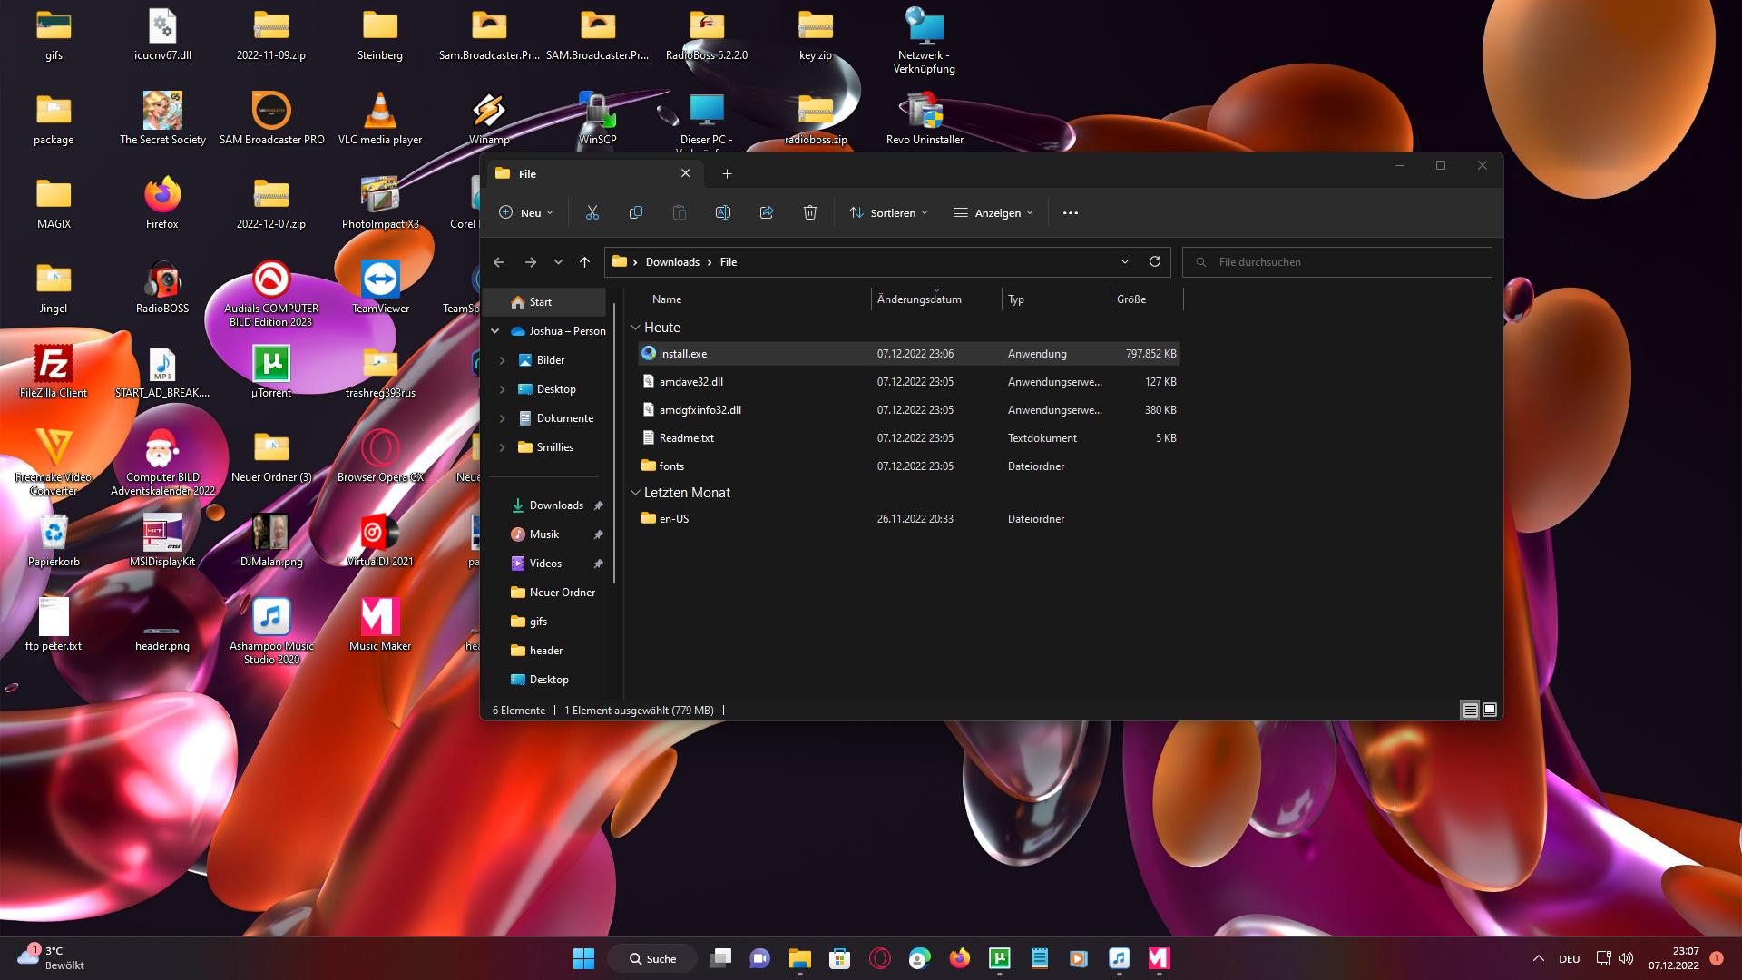1742x980 pixels.
Task: Add a new Explorer tab with plus
Action: click(x=727, y=173)
